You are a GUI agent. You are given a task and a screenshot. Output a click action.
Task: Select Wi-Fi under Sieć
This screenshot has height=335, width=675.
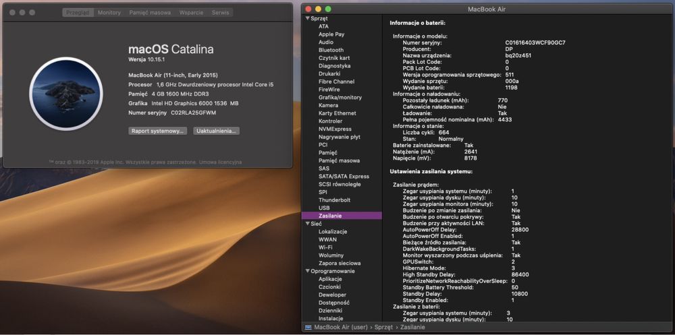coord(325,247)
